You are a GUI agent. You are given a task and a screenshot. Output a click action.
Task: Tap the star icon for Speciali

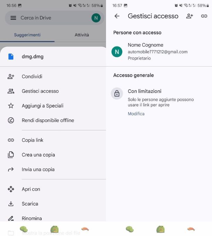11,106
